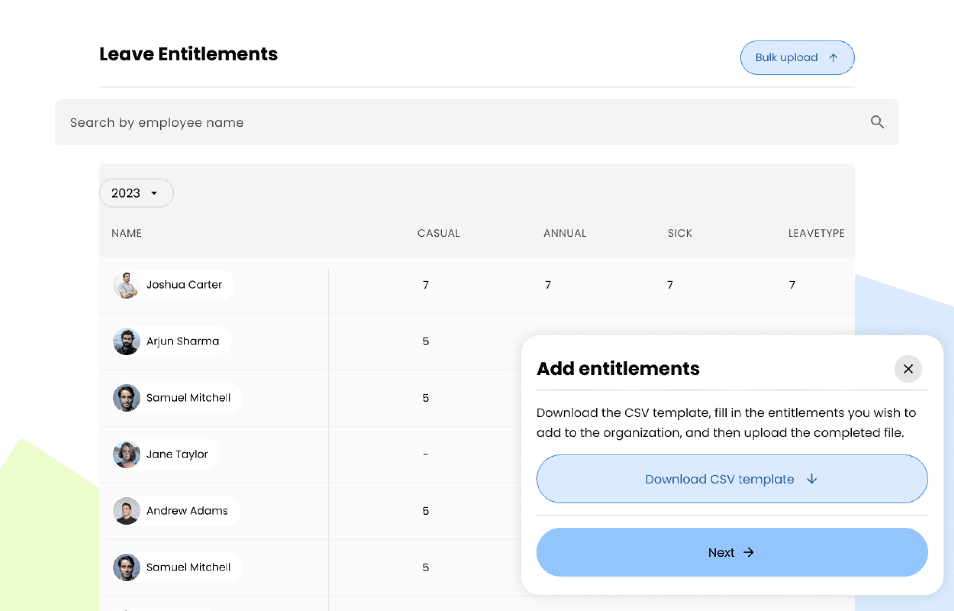Click the SICK column header
The width and height of the screenshot is (954, 611).
click(679, 233)
